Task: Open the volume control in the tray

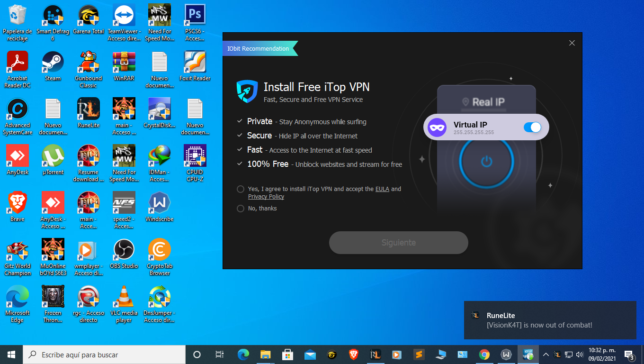Action: (x=580, y=355)
